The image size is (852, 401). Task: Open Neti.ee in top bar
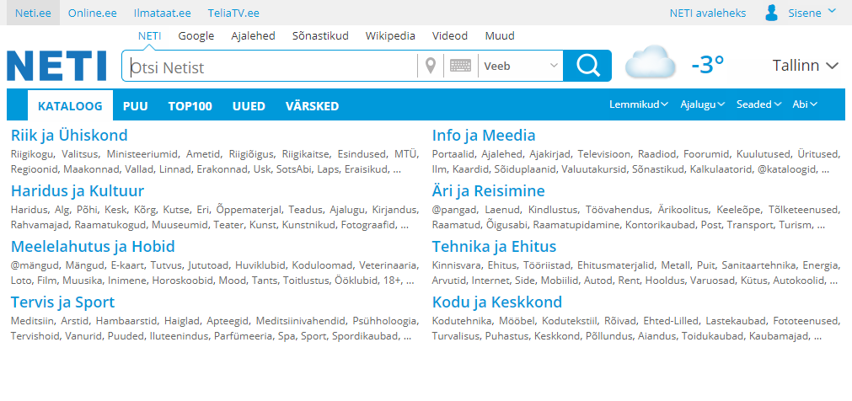33,13
